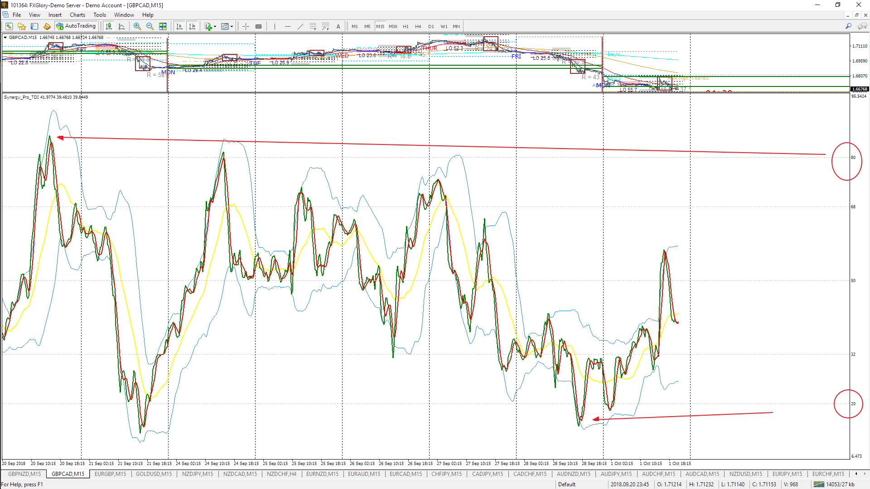Screen dimensions: 870x489
Task: Switch to the H4 timeframe
Action: coord(418,26)
